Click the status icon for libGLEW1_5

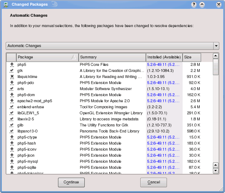coord(12,113)
